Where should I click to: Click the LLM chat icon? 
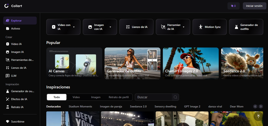click(8, 76)
